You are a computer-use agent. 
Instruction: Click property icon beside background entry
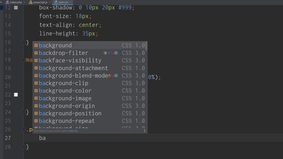(x=36, y=45)
